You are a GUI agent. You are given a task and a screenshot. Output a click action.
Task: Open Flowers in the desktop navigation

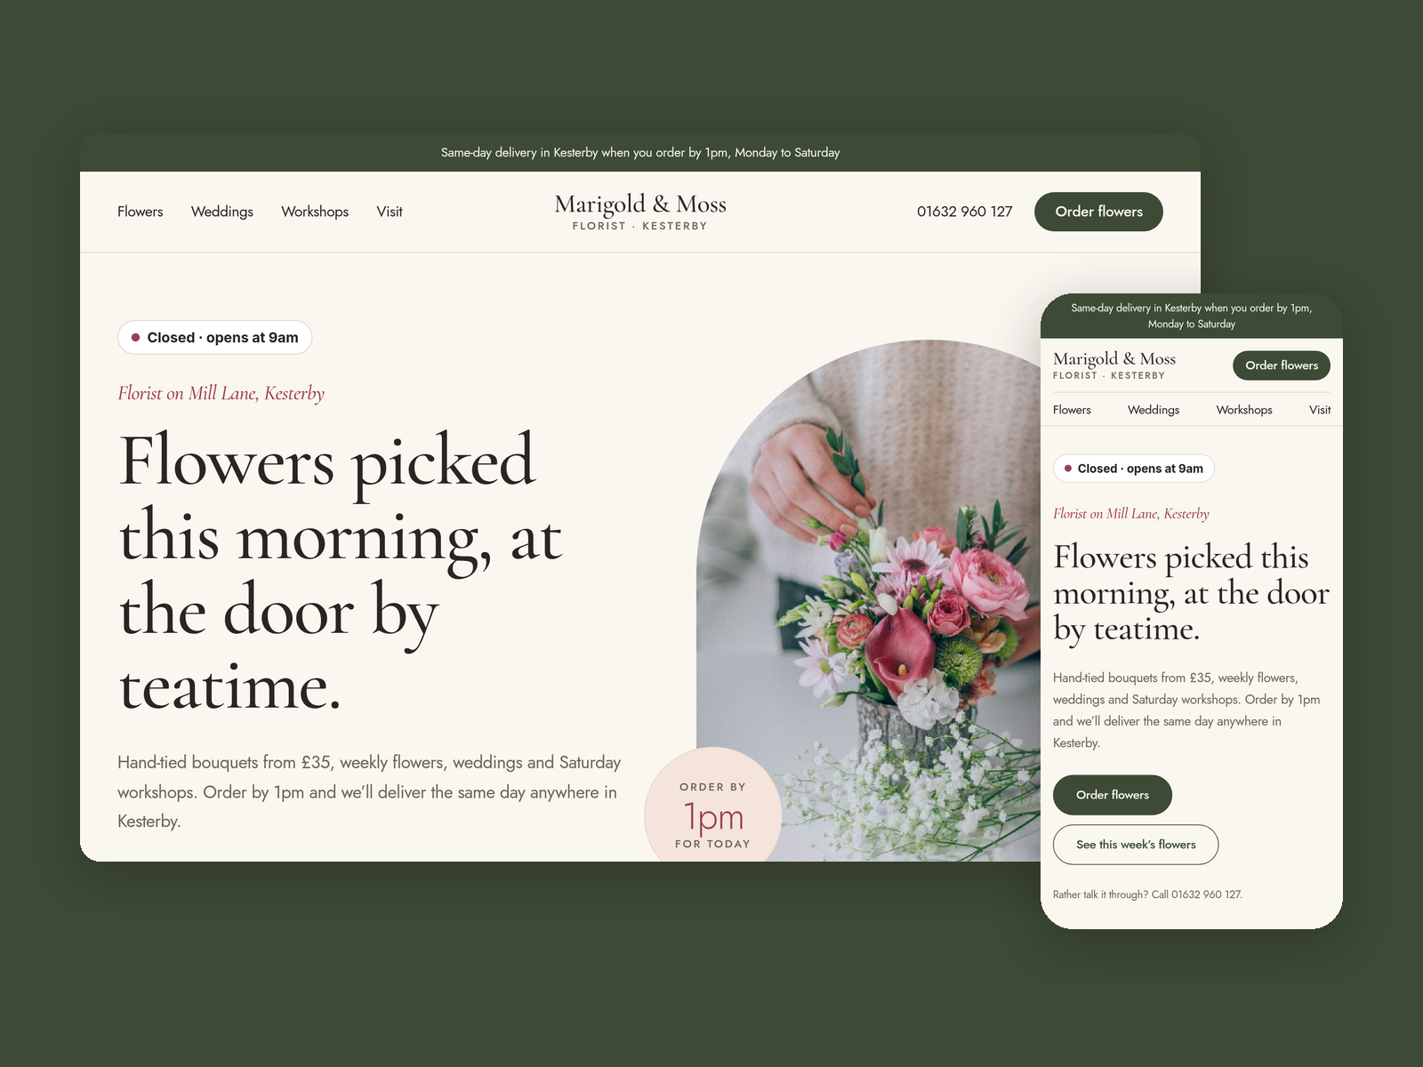pyautogui.click(x=141, y=212)
